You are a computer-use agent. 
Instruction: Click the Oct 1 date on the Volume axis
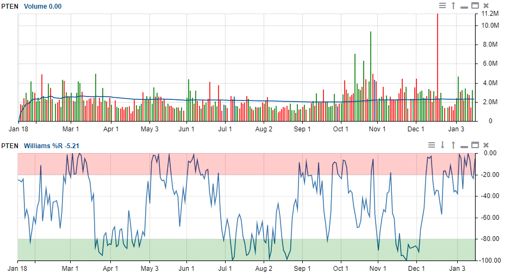click(341, 129)
